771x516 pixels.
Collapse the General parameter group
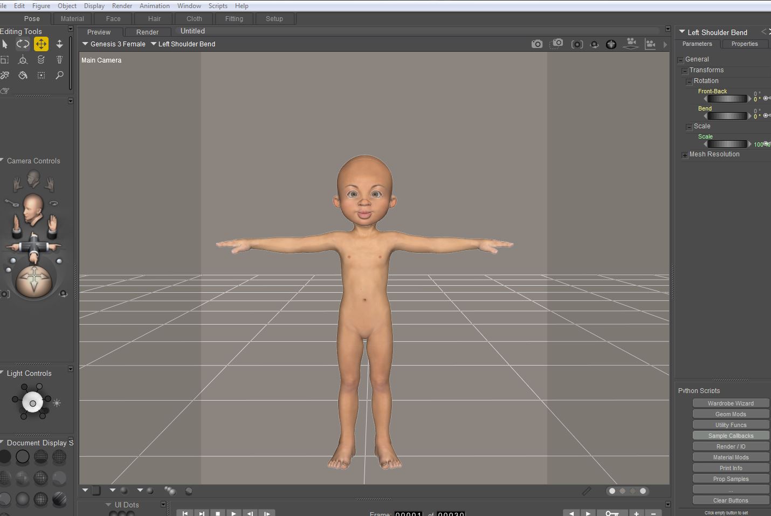(x=680, y=60)
